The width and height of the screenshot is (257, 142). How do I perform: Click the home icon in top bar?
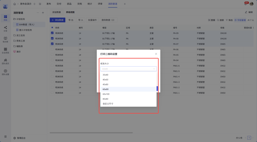15,4
